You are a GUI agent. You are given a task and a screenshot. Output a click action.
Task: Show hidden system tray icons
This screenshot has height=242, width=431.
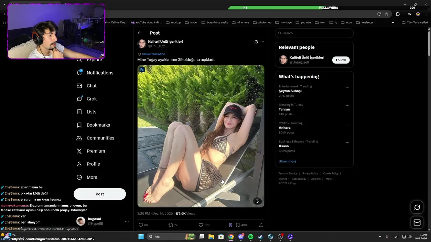(380, 237)
